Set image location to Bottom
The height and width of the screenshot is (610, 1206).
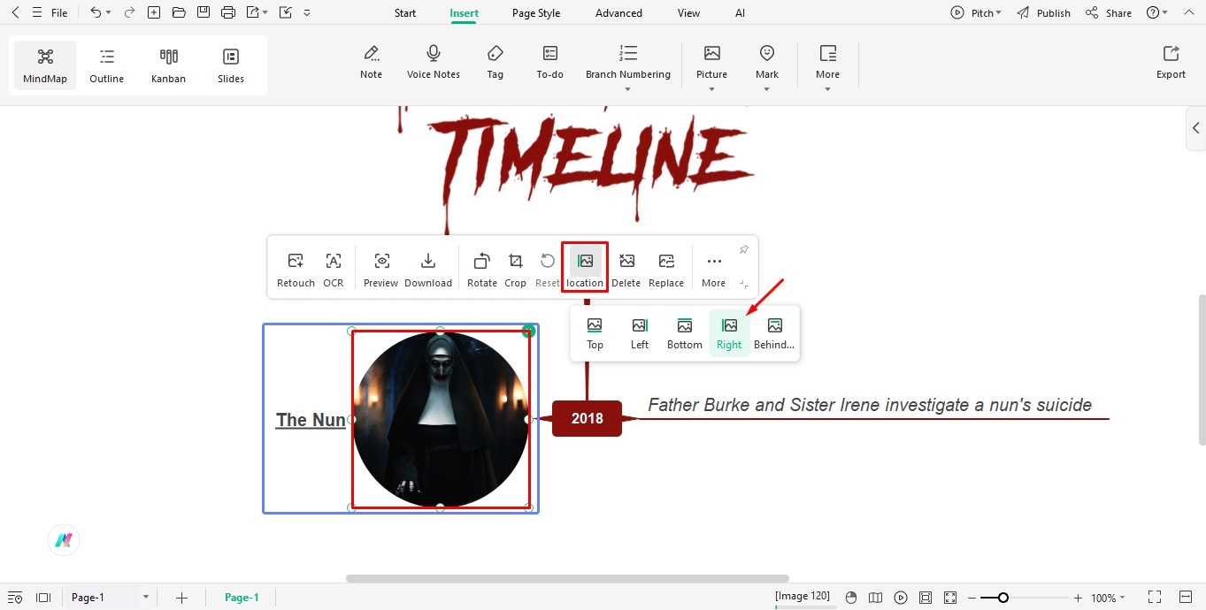click(x=685, y=333)
